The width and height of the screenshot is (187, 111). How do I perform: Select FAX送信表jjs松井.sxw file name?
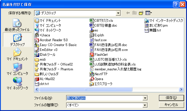(111, 50)
